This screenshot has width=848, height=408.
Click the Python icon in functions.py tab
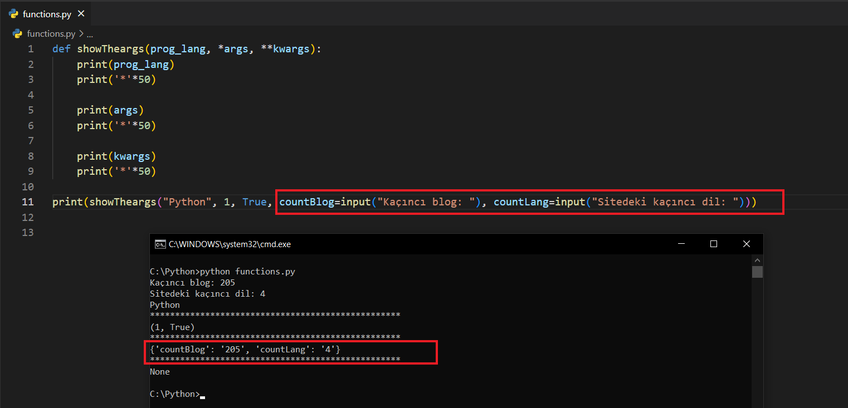point(14,14)
